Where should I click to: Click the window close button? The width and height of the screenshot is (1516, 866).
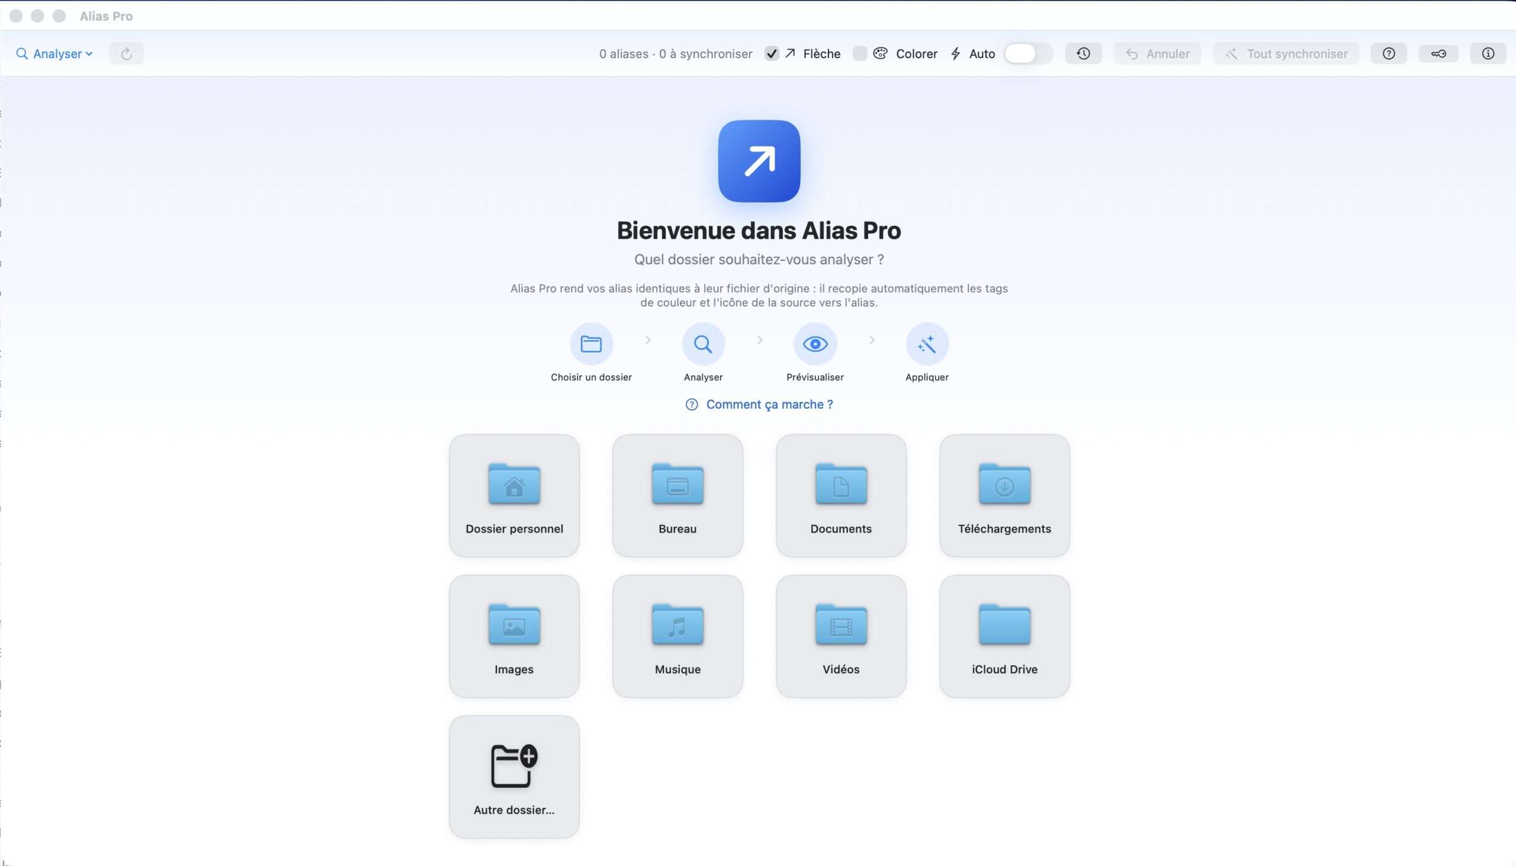pos(16,16)
